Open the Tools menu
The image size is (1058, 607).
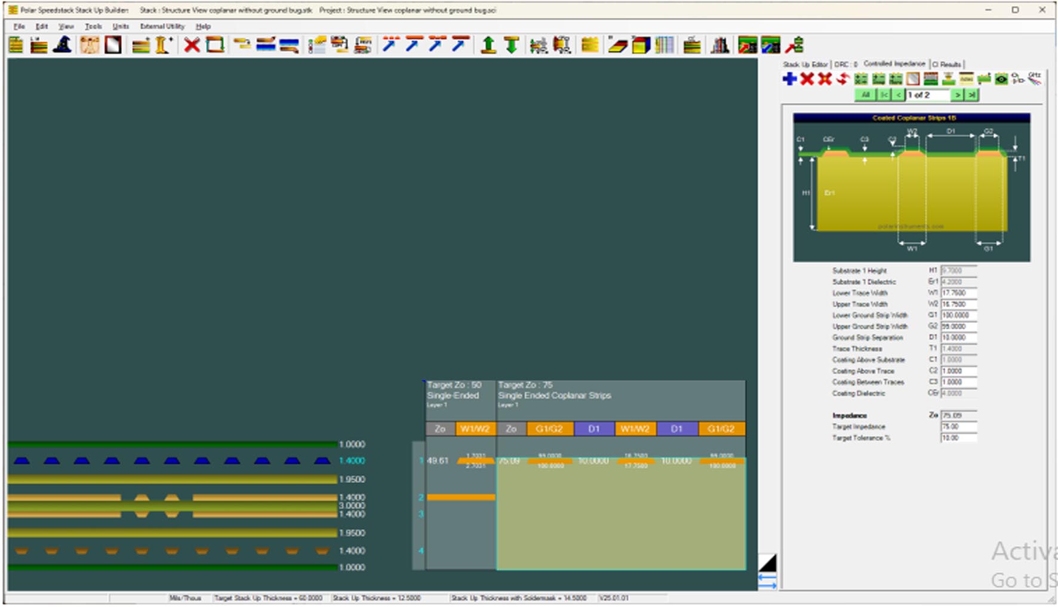pyautogui.click(x=93, y=26)
